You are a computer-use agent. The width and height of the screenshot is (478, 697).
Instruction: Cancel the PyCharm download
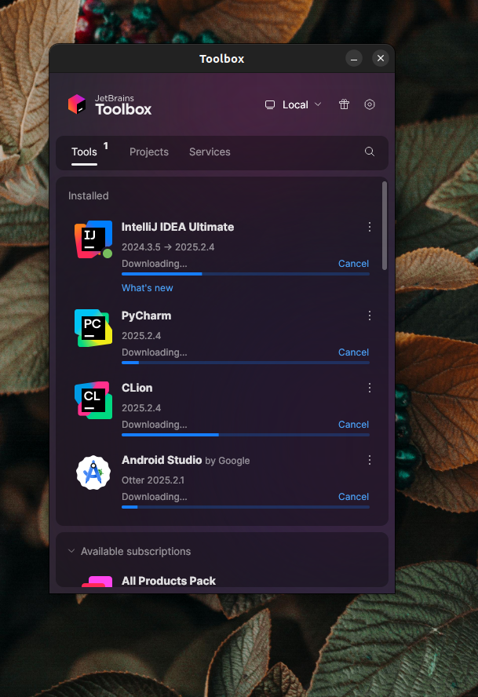coord(353,352)
